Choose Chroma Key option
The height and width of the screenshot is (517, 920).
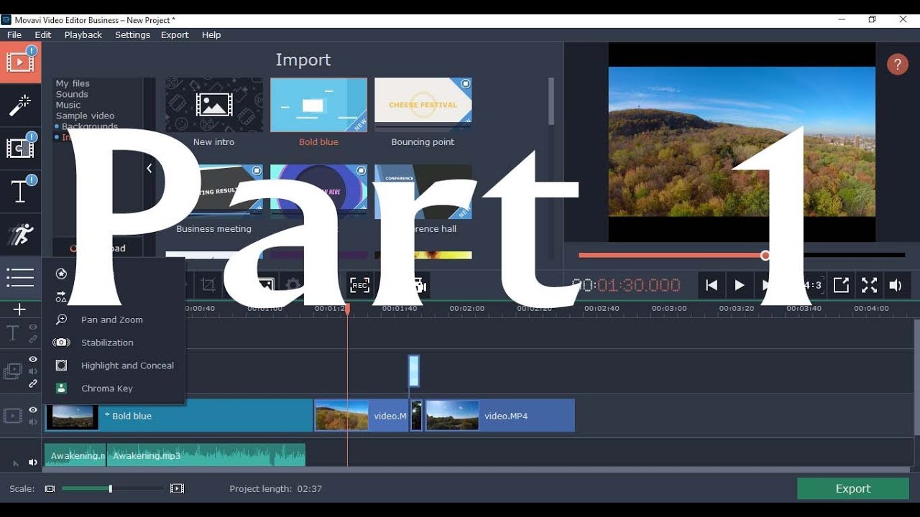coord(107,388)
